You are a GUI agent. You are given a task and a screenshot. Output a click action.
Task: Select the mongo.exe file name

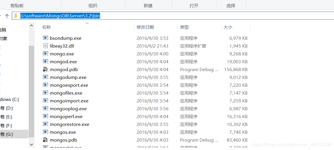[62, 54]
